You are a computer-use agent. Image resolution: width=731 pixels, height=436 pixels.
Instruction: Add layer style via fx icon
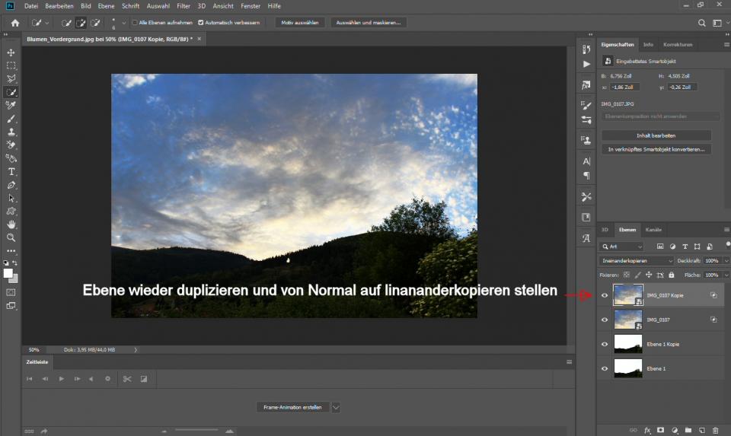pos(648,430)
